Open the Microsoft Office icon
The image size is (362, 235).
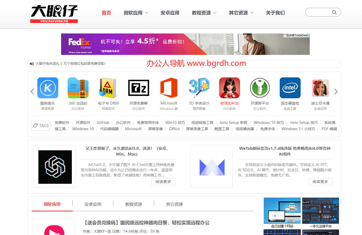tap(169, 88)
